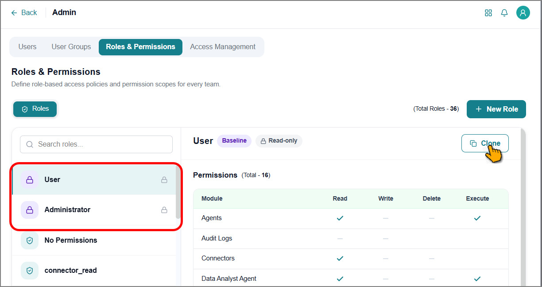Click the purple lock icon beside User role
Screen dimensions: 542x287
pyautogui.click(x=30, y=180)
